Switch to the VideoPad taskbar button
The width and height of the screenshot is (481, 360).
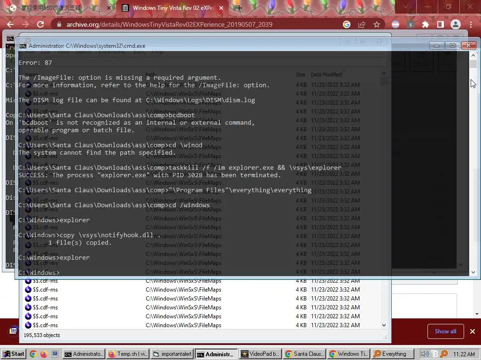click(260, 354)
